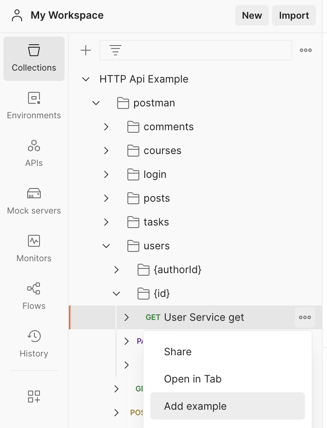
Task: Collapse the users folder
Action: (106, 246)
